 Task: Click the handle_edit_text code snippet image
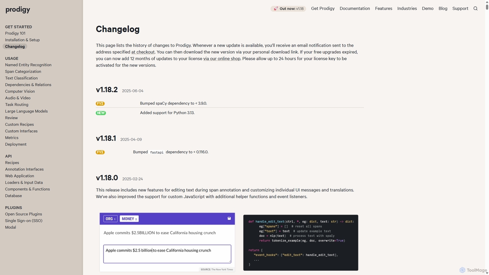click(301, 243)
